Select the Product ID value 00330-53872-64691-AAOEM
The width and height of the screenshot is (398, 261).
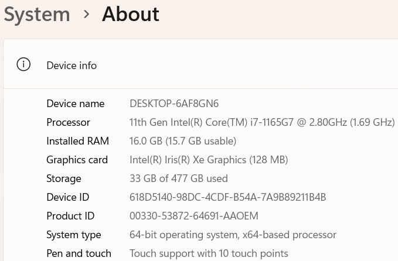click(194, 216)
